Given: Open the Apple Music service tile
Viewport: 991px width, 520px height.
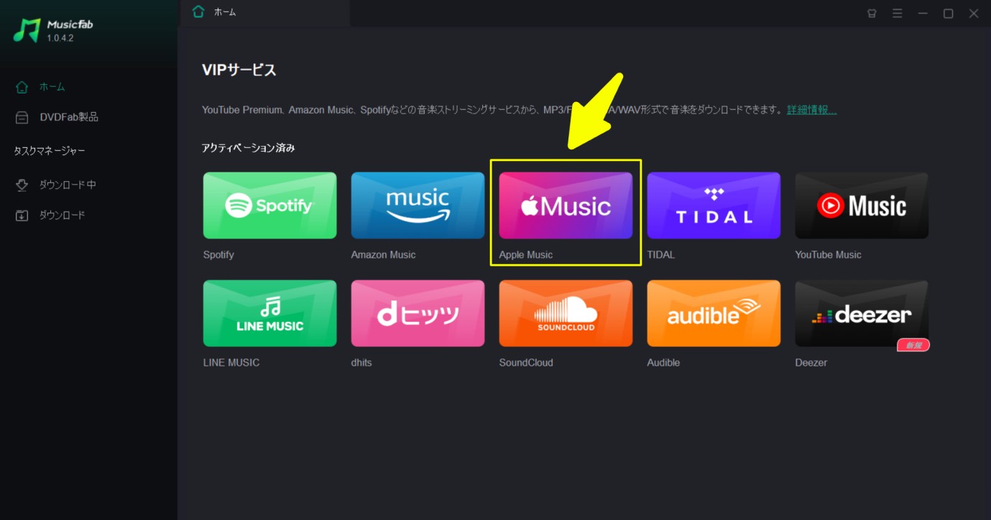Looking at the screenshot, I should [x=566, y=205].
